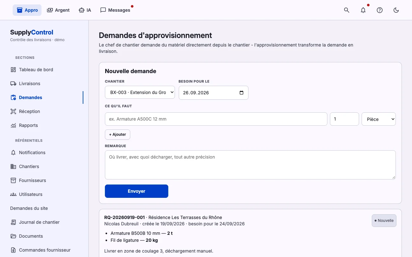Image resolution: width=412 pixels, height=257 pixels.
Task: Open the Pièce unit dropdown
Action: [x=379, y=119]
